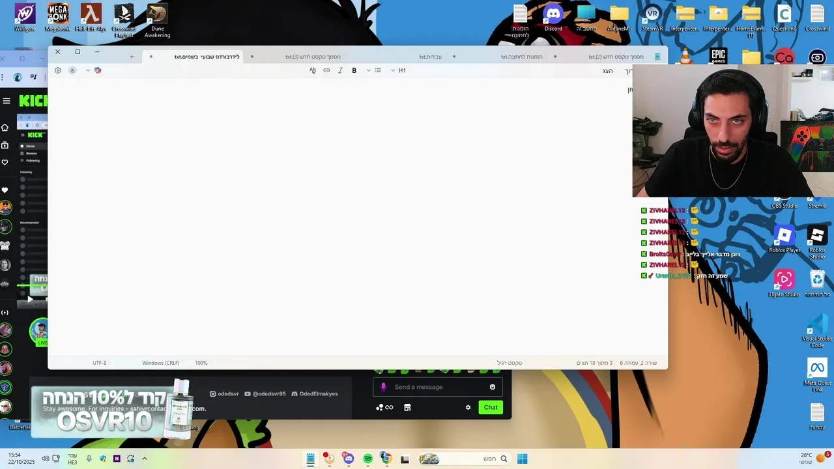Open Windows Start button
The height and width of the screenshot is (469, 834).
click(522, 459)
